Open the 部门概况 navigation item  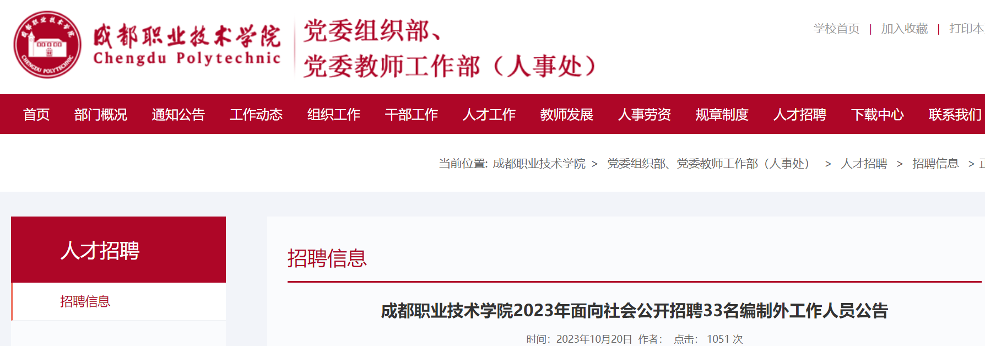pos(101,115)
